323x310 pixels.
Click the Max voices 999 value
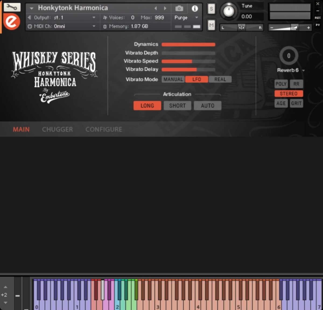(159, 17)
